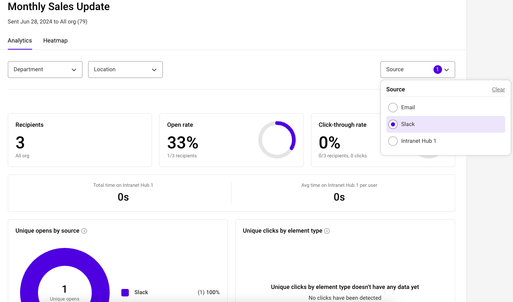Click the Open rate progress ring
This screenshot has height=302, width=513.
[277, 140]
